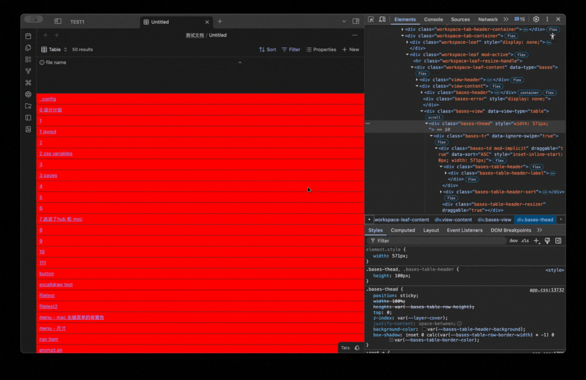Click the Sort button

point(267,49)
